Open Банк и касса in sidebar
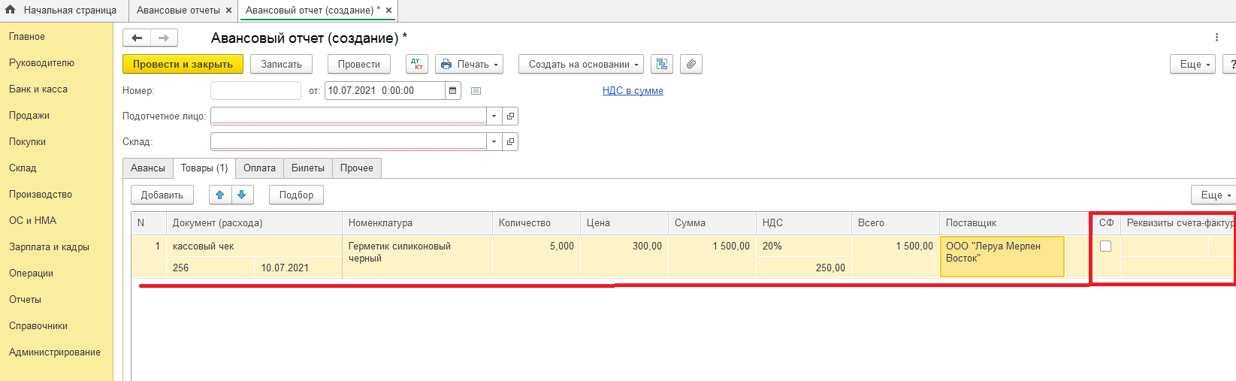1236x381 pixels. click(x=38, y=89)
